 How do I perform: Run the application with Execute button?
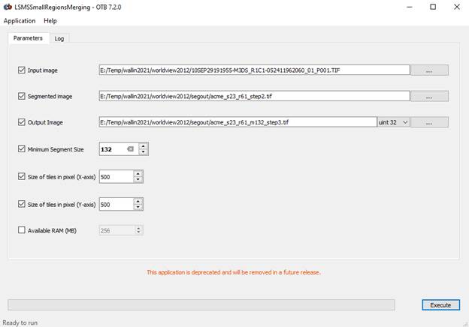[441, 305]
